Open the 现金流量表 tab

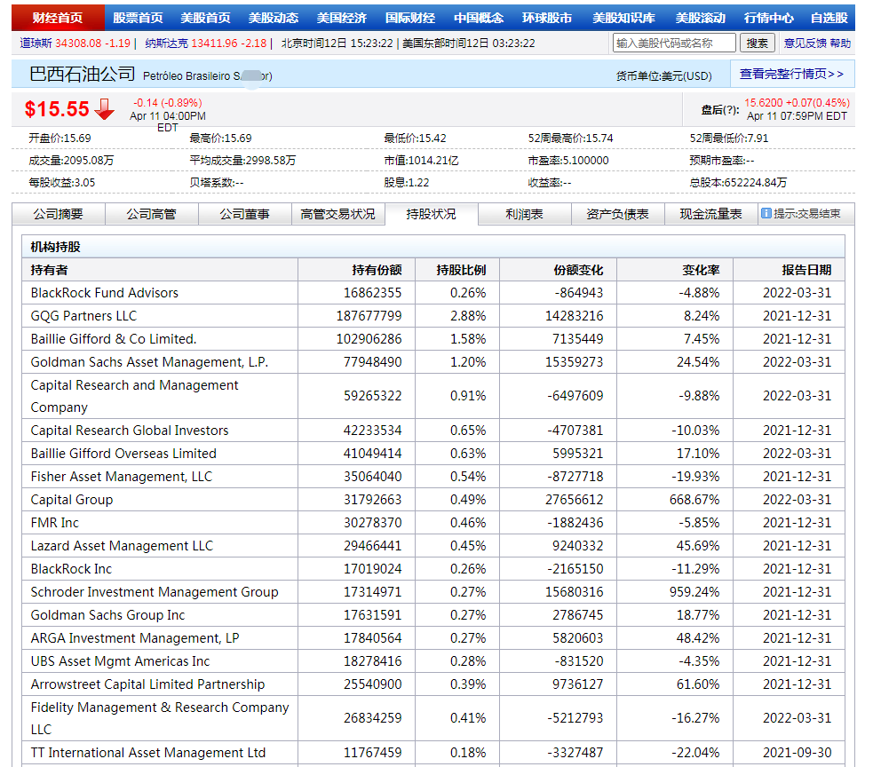point(711,214)
